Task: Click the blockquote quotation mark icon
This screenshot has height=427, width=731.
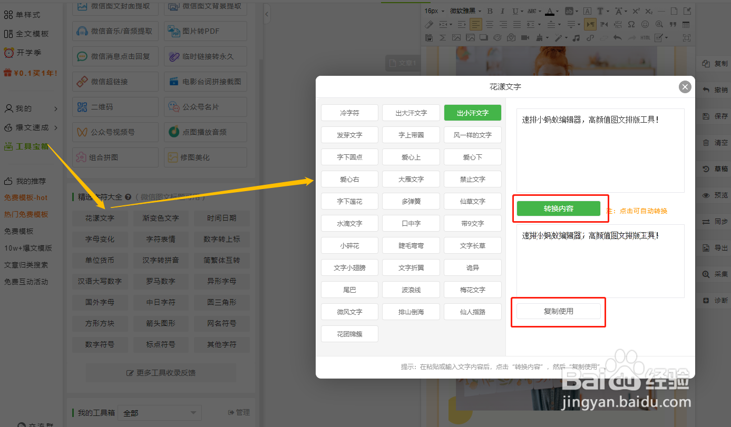Action: pyautogui.click(x=672, y=24)
